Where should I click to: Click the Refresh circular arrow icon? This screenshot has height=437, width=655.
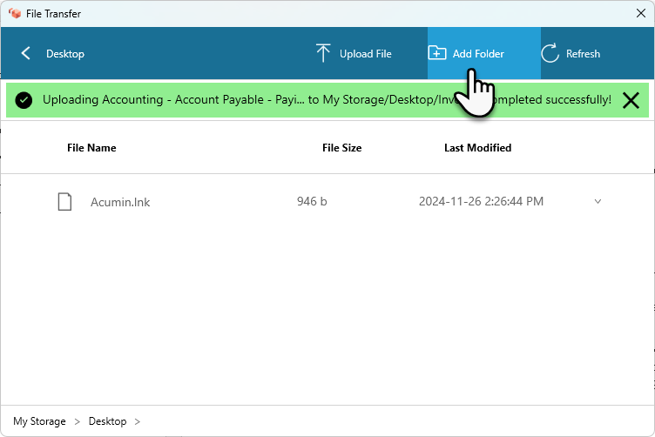pyautogui.click(x=550, y=53)
